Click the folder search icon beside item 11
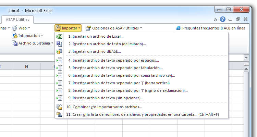 [x=59, y=114]
